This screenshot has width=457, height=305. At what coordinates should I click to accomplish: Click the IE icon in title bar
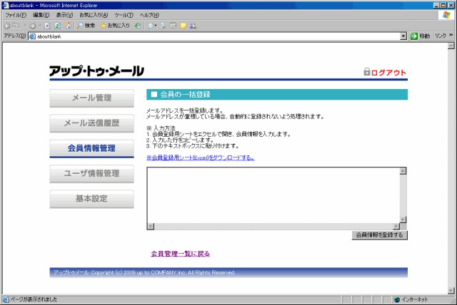point(5,5)
